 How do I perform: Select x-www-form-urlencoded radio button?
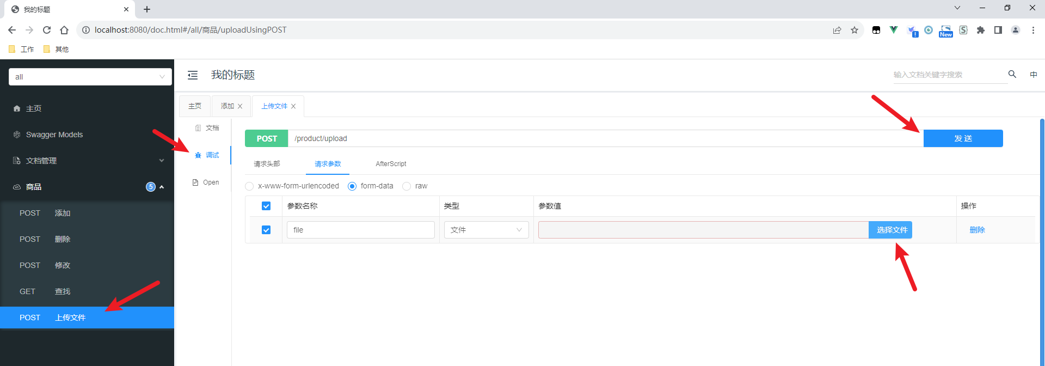click(249, 186)
